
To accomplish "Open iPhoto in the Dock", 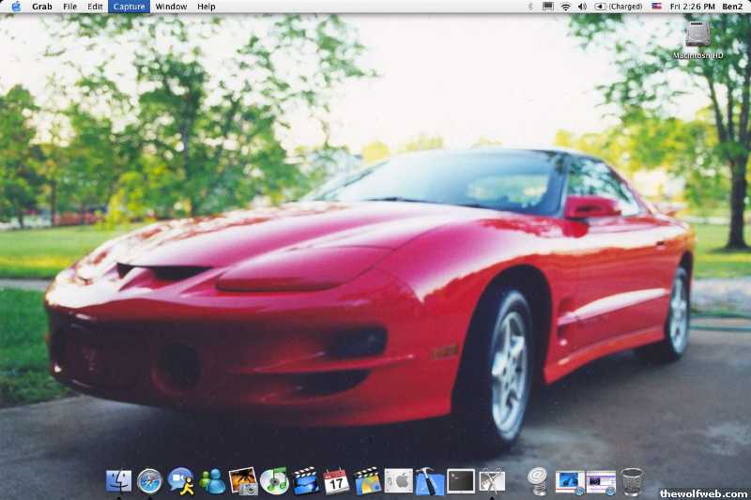I will 243,481.
